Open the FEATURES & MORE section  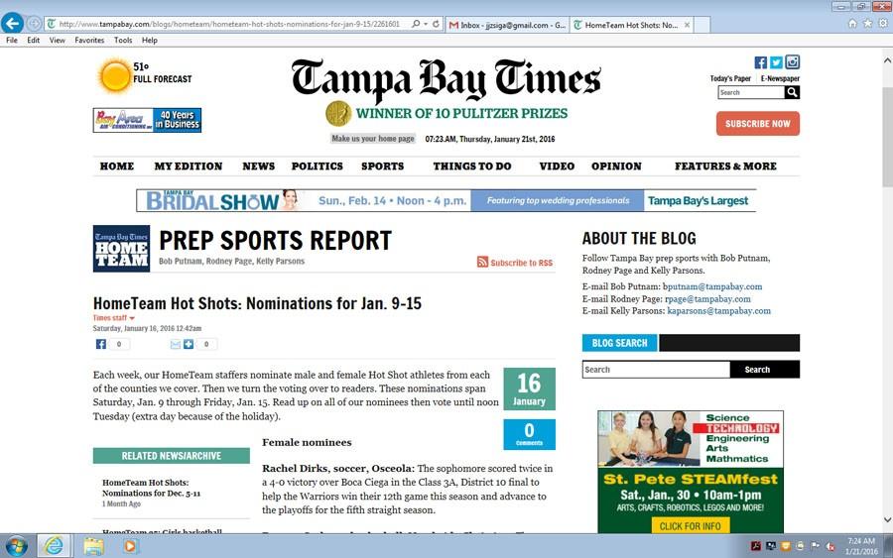tap(725, 167)
